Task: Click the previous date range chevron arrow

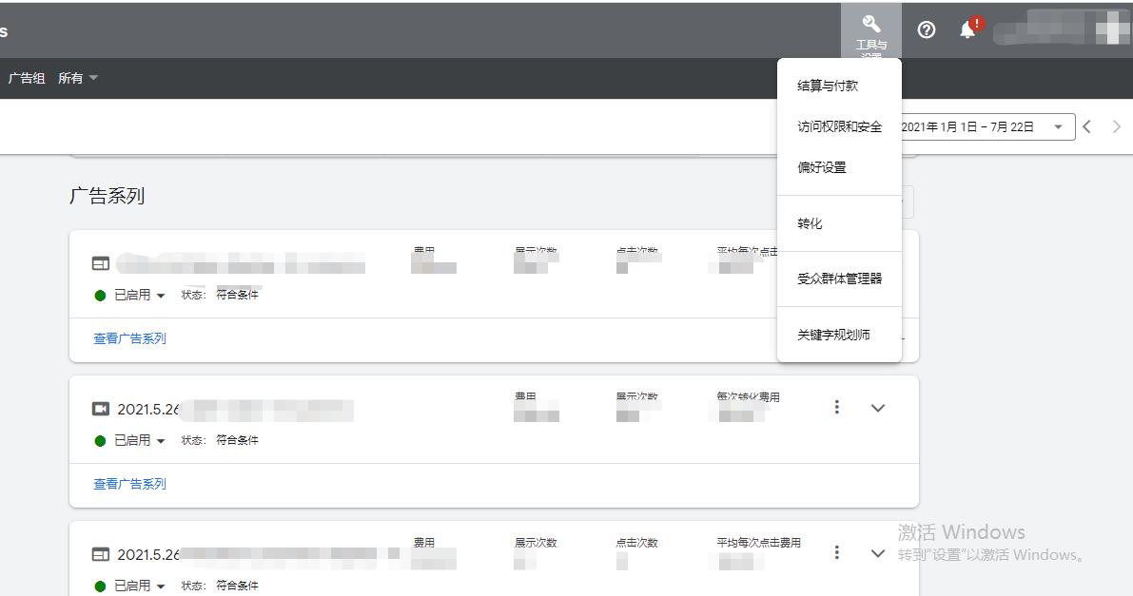Action: [1087, 125]
